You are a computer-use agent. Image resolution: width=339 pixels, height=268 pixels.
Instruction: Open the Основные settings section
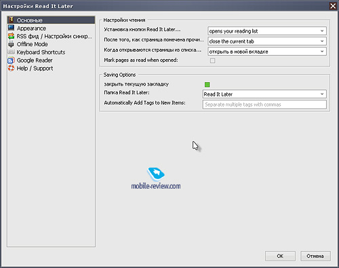click(x=51, y=20)
